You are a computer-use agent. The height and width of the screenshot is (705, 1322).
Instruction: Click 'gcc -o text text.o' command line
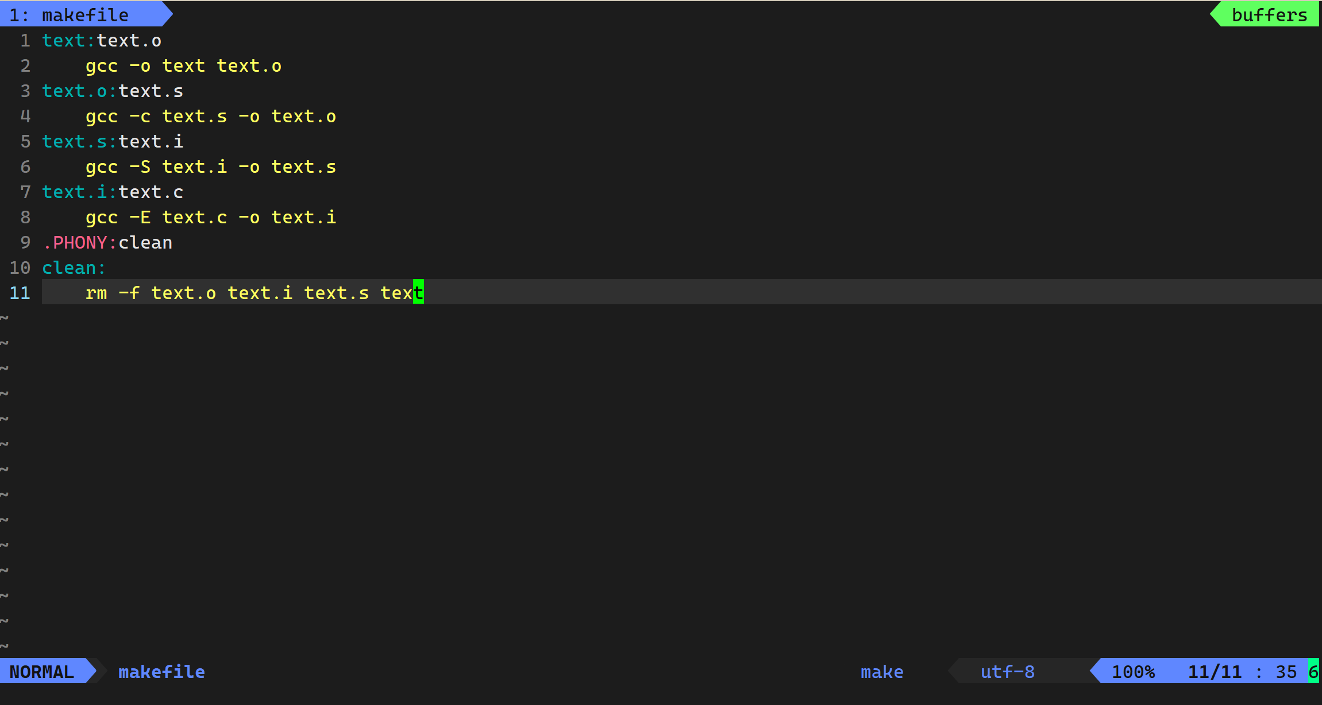click(183, 65)
